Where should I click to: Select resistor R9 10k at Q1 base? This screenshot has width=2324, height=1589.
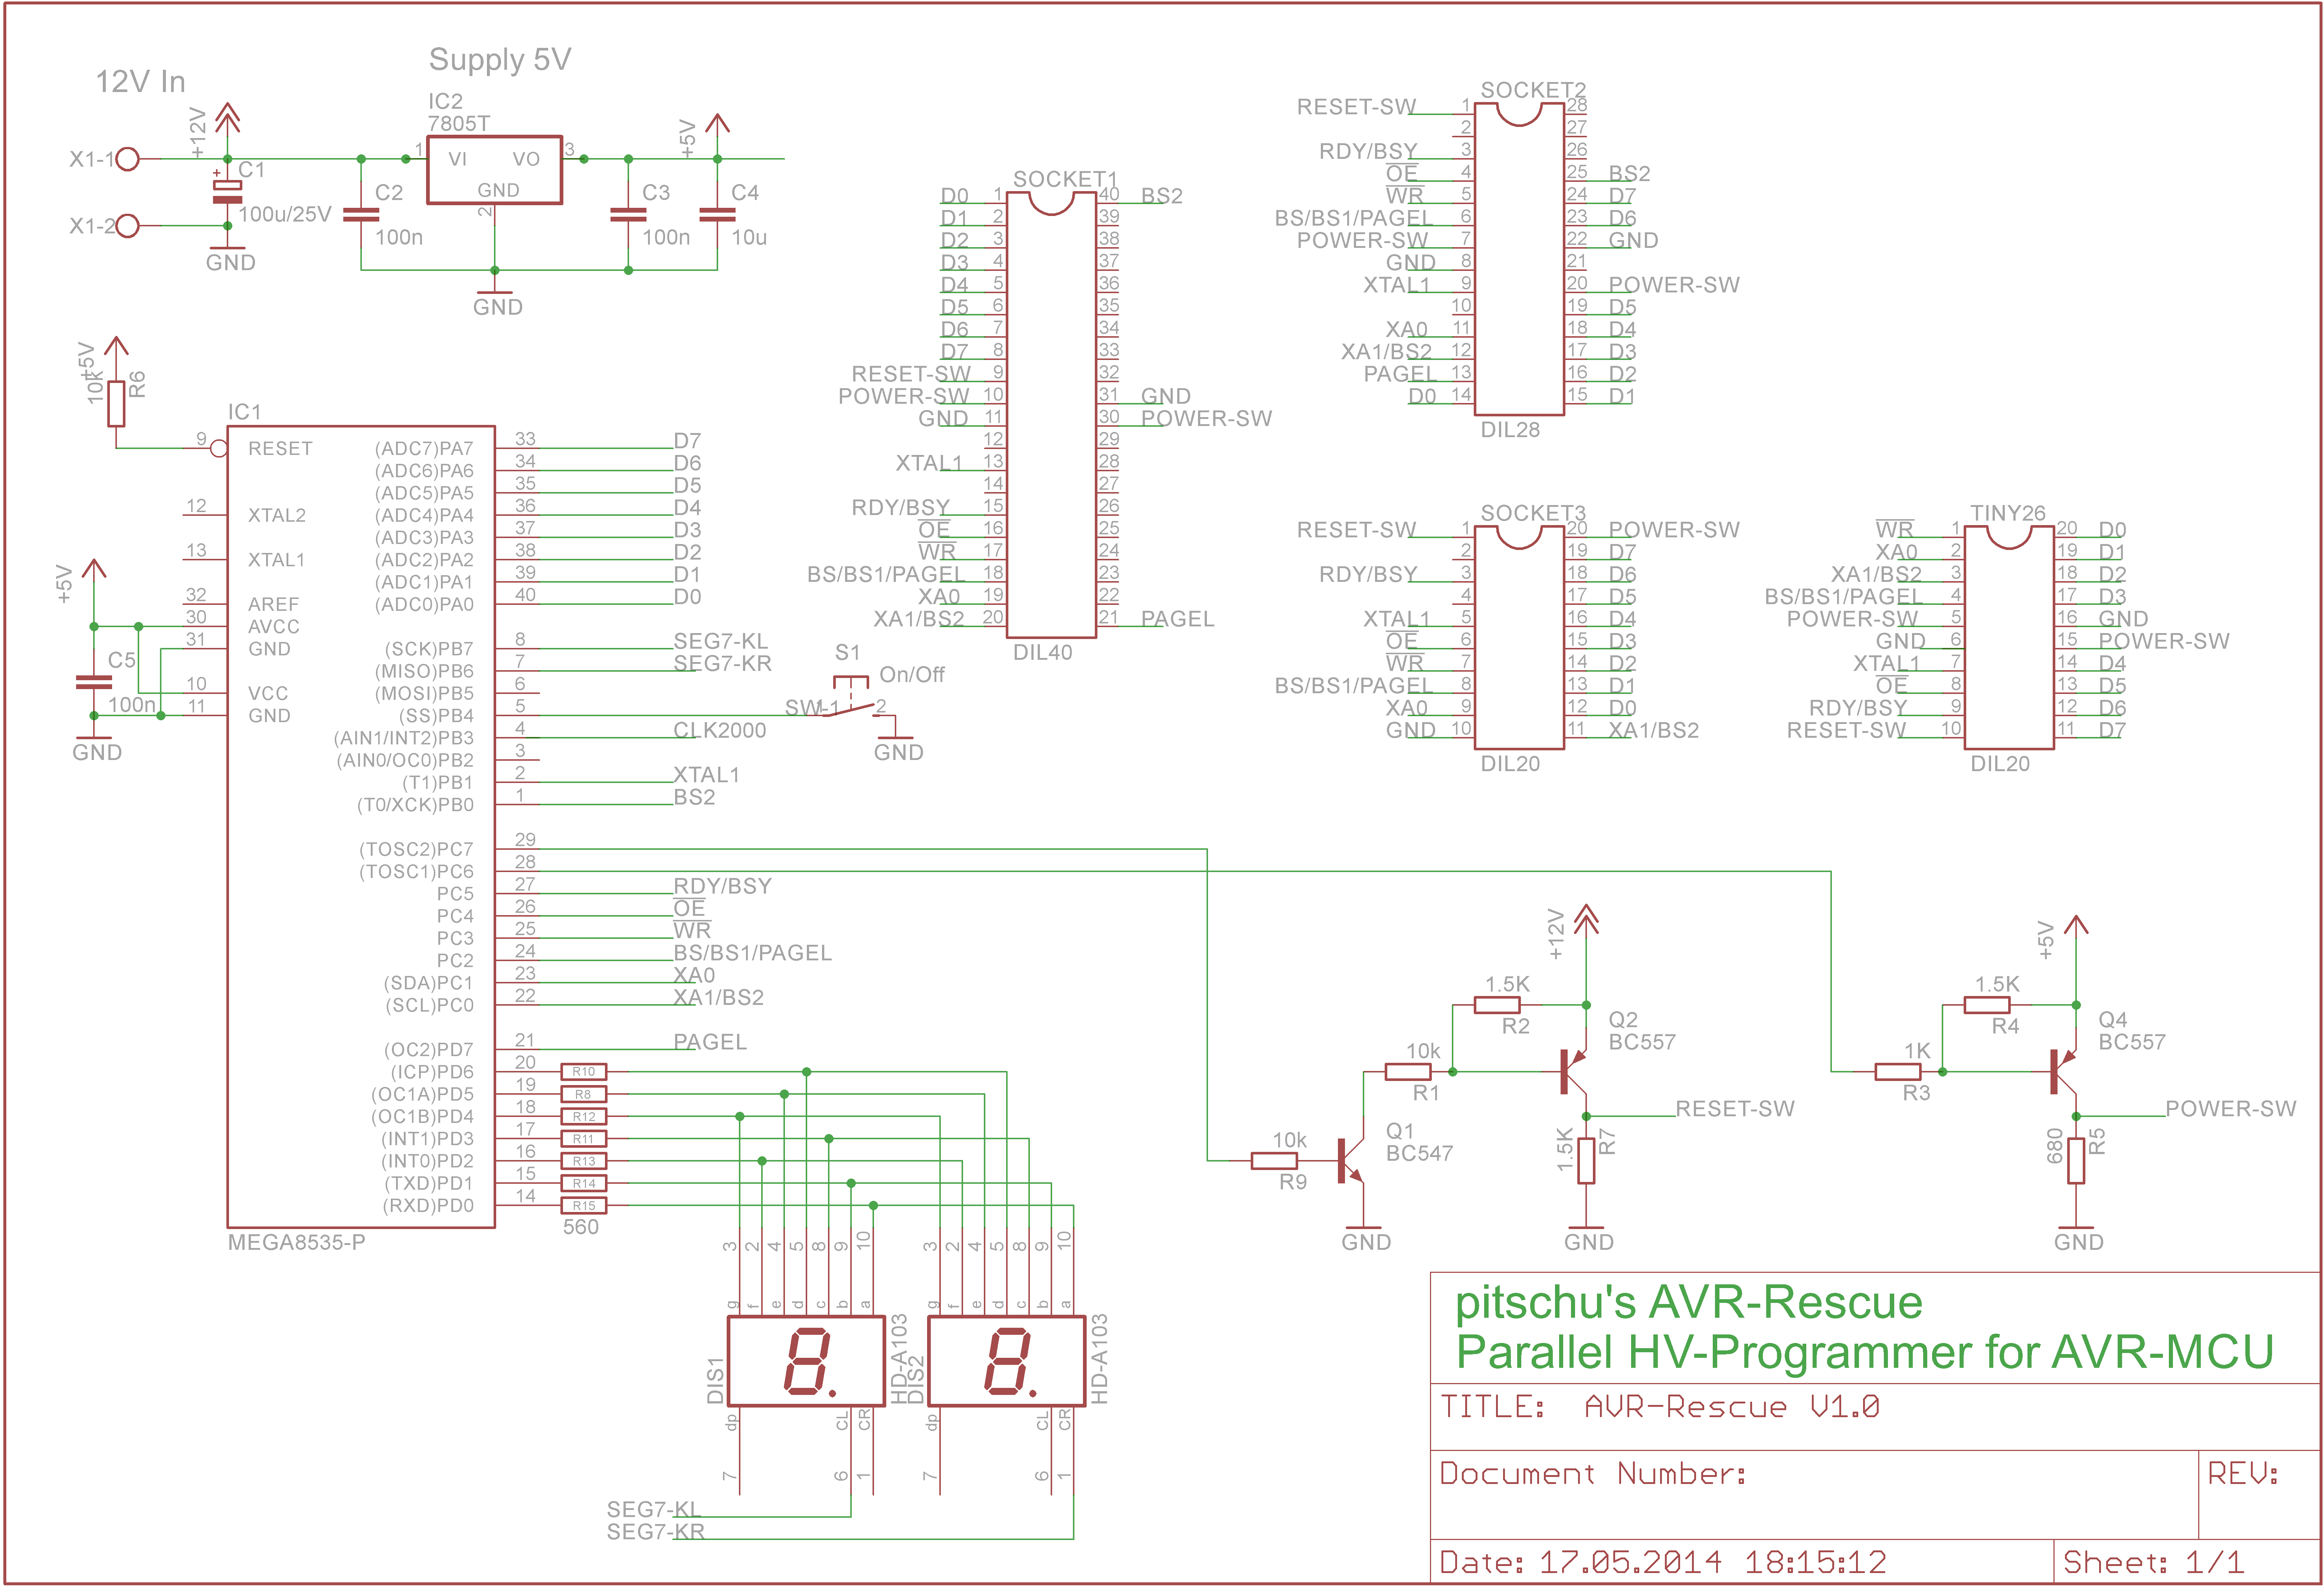1274,1161
